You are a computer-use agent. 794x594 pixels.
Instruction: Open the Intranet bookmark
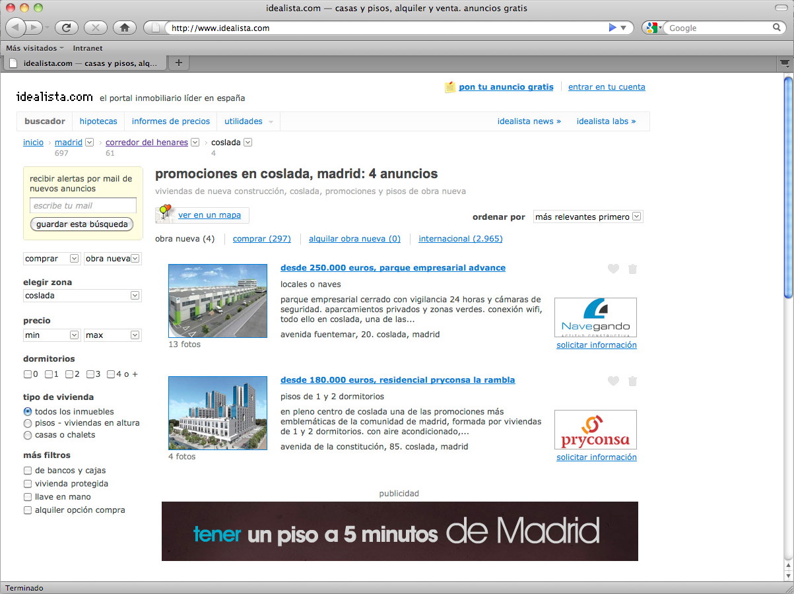88,48
